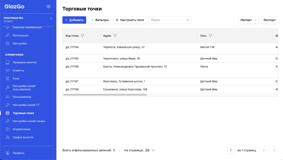Select row code glz_117185
The height and width of the screenshot is (160, 283).
pos(72,58)
